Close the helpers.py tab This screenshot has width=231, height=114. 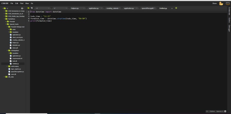tap(84, 8)
